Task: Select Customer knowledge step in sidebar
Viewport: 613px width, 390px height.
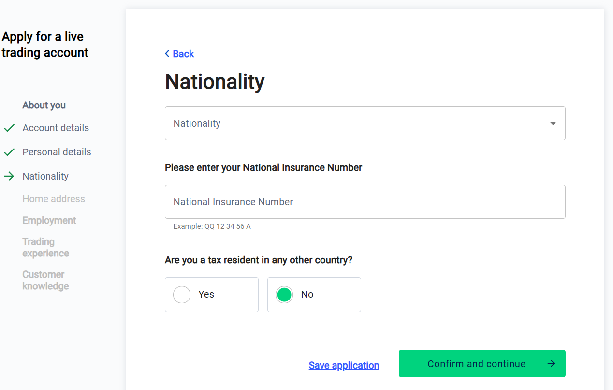Action: 45,280
